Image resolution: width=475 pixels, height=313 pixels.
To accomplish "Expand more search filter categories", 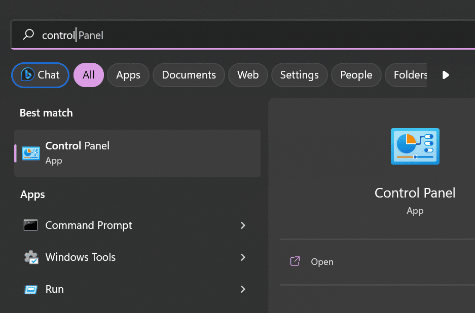I will [x=445, y=75].
